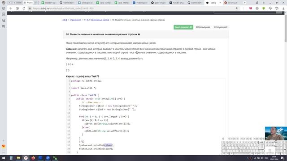Open site security lock icon in address bar

[x=30, y=8]
